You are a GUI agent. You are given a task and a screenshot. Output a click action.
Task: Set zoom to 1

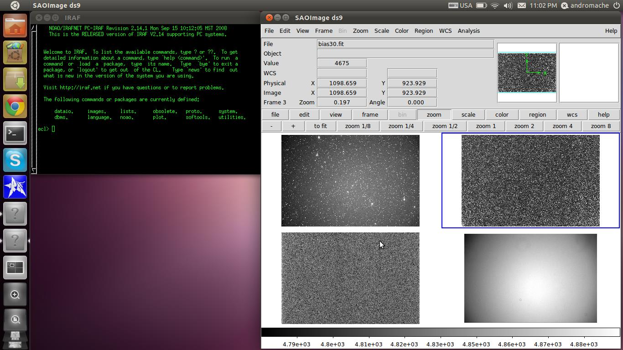pos(486,126)
